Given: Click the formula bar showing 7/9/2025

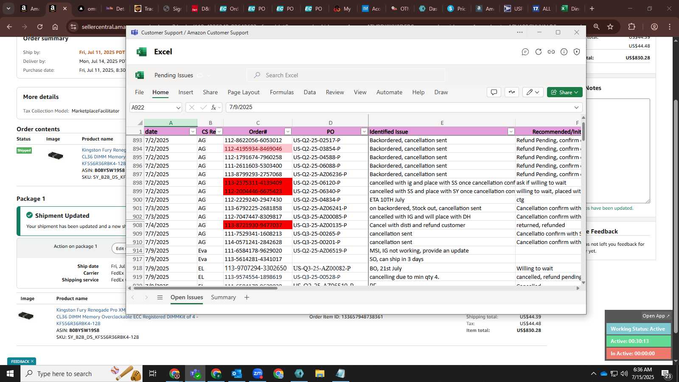Looking at the screenshot, I should click(x=399, y=107).
